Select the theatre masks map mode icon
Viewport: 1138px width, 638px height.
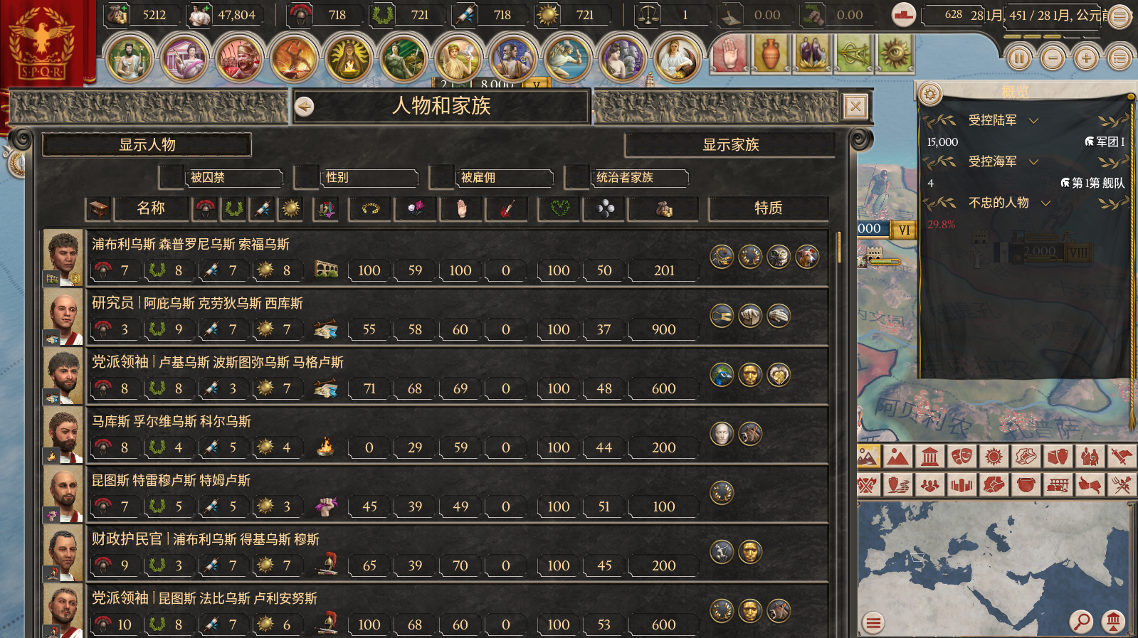pyautogui.click(x=961, y=457)
